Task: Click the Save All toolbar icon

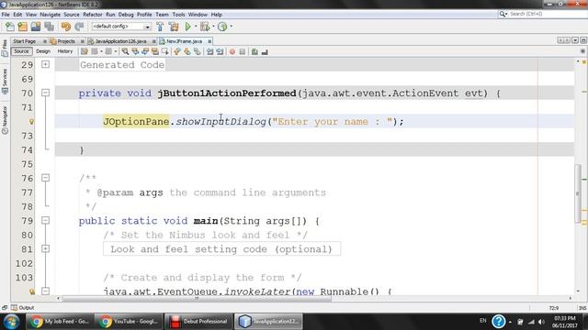Action: point(49,27)
